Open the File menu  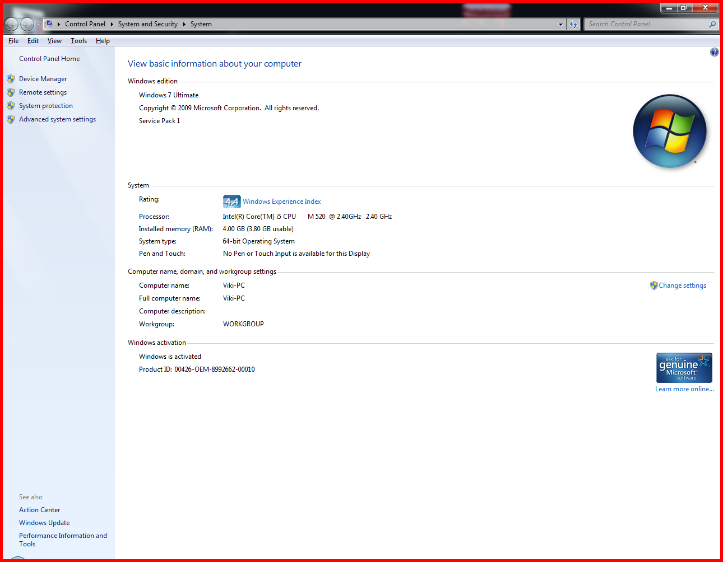(x=13, y=41)
